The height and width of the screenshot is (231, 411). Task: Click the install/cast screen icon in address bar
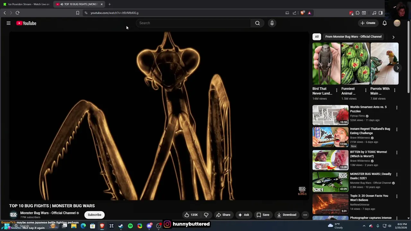(287, 13)
